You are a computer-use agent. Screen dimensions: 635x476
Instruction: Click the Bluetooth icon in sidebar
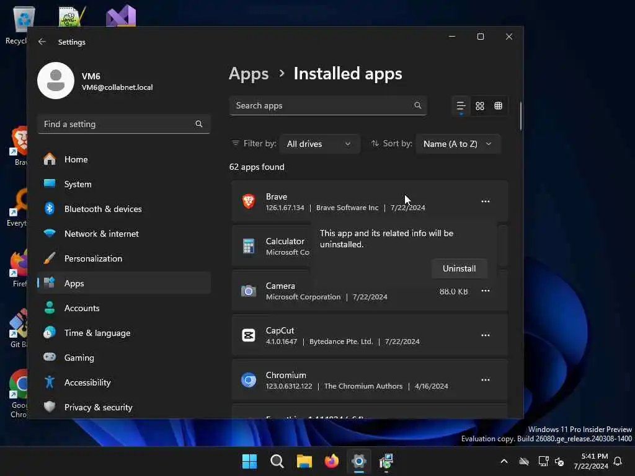(x=50, y=208)
